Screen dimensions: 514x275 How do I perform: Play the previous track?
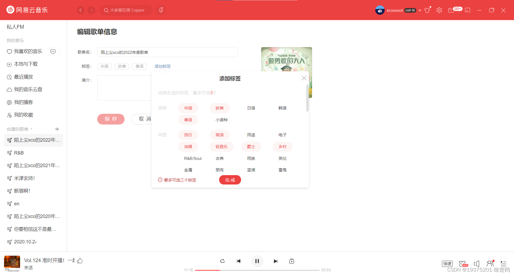point(238,261)
